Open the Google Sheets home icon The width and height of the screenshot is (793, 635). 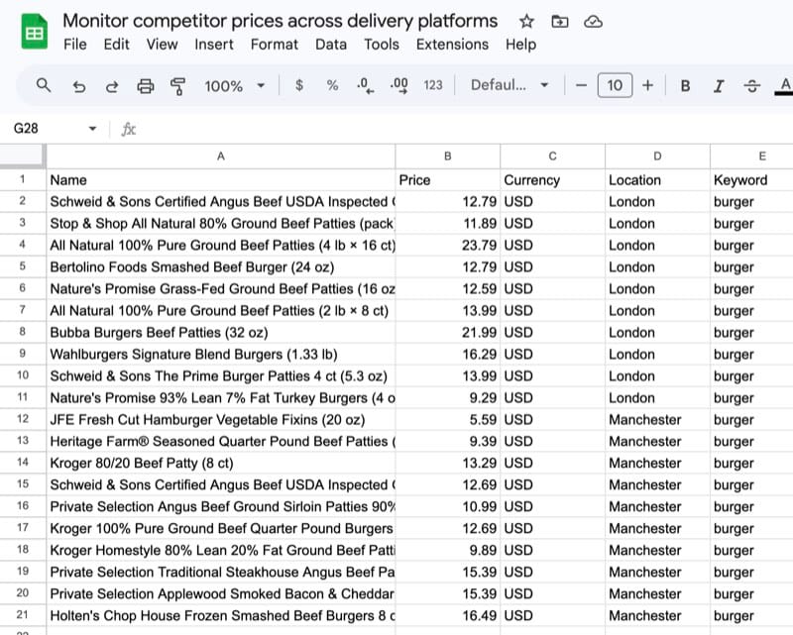[34, 32]
